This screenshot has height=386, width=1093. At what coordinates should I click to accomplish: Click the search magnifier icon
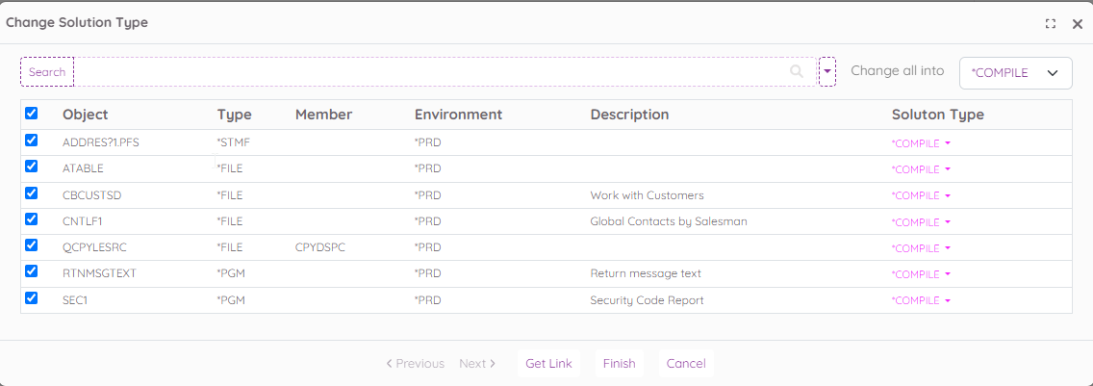[796, 71]
